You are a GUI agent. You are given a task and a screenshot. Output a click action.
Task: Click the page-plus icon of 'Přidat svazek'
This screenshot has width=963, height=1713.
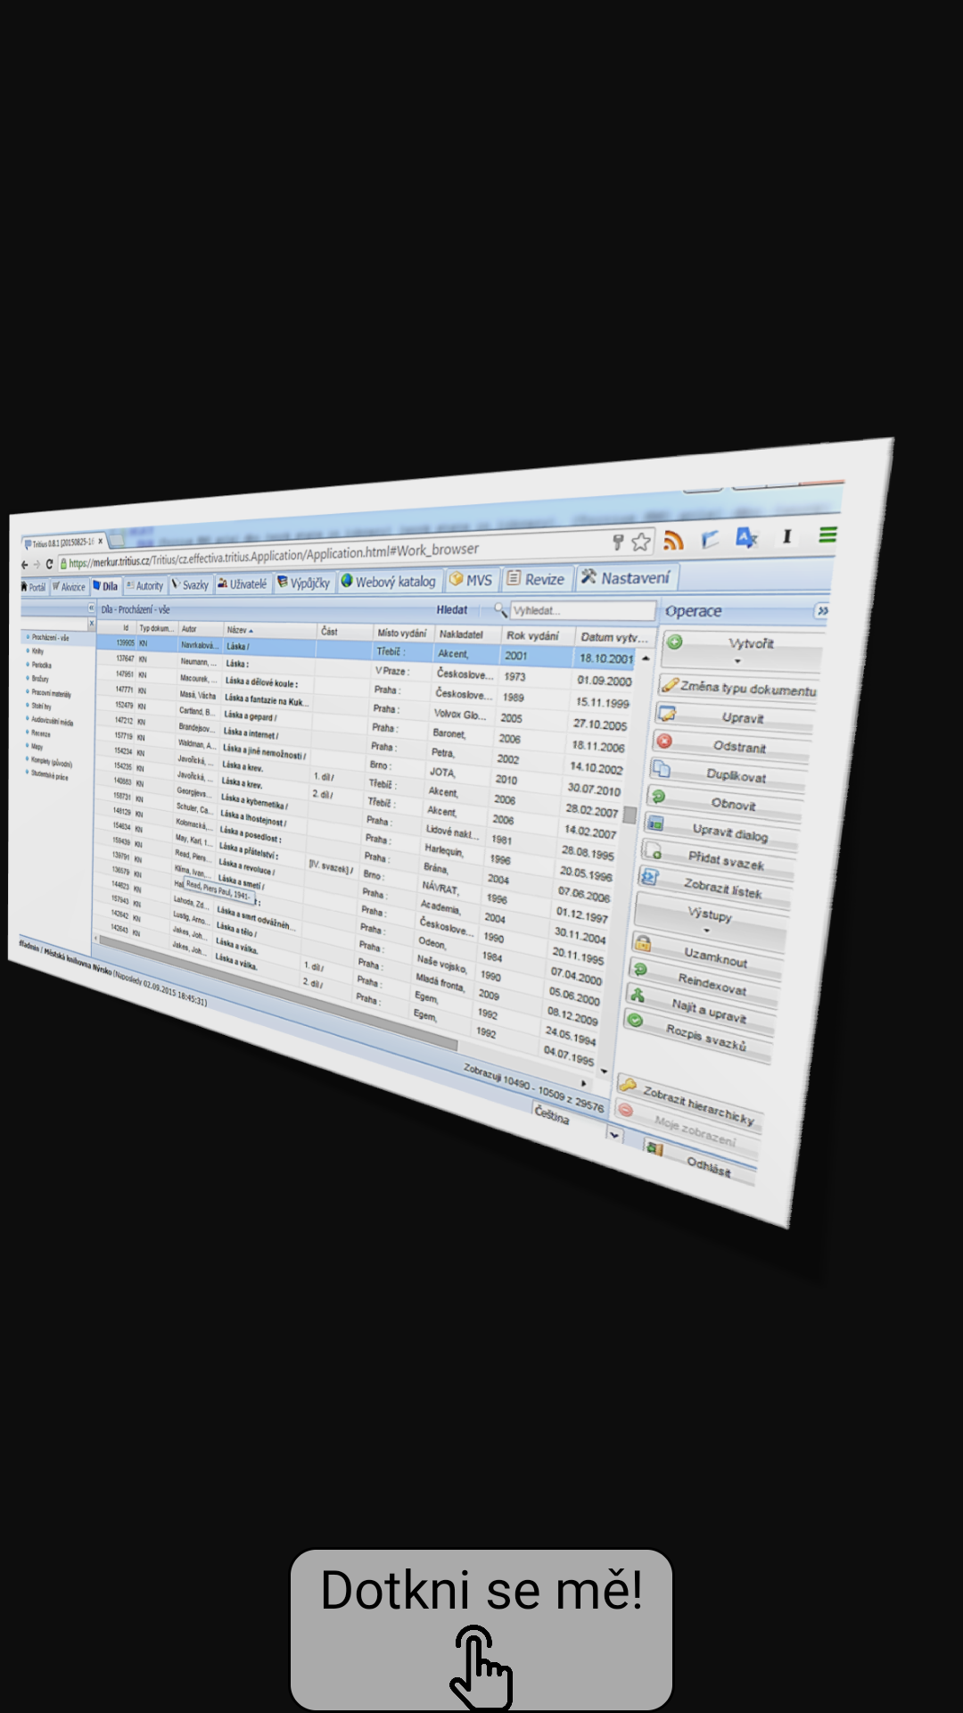coord(653,850)
